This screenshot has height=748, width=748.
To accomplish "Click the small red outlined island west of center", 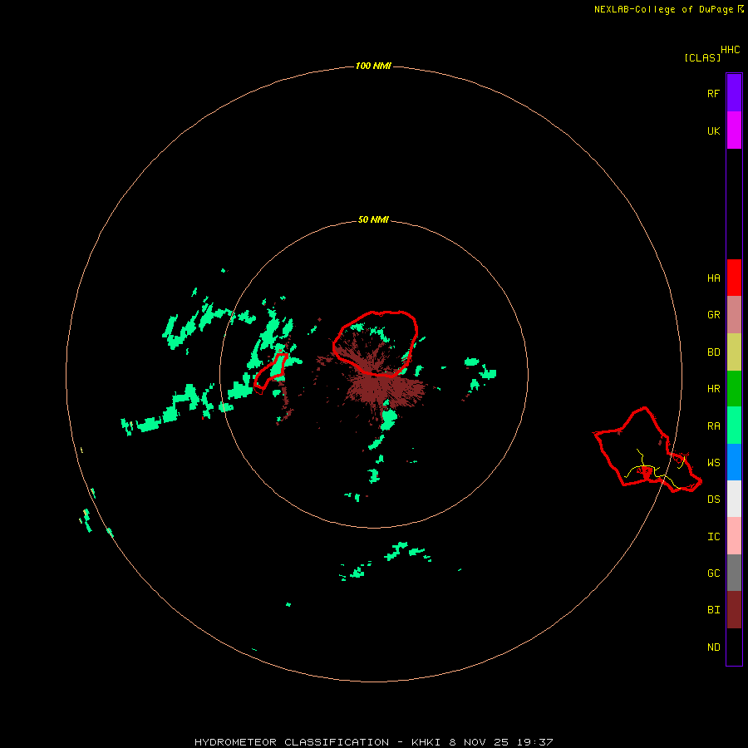I will (x=270, y=373).
